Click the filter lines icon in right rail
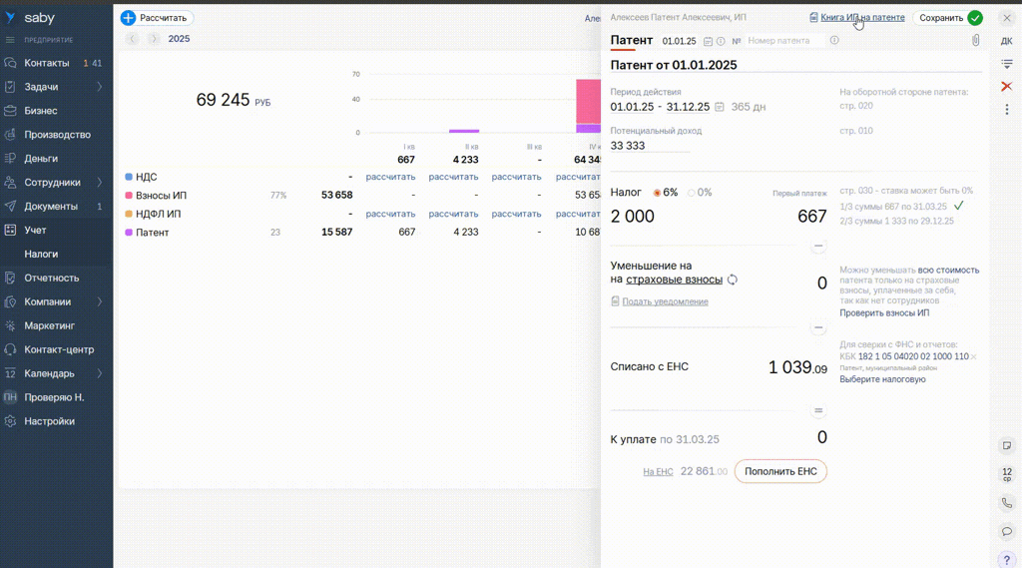The width and height of the screenshot is (1022, 568). coord(1006,64)
